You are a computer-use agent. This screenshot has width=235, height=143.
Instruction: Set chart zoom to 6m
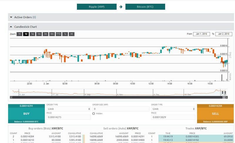pos(52,34)
